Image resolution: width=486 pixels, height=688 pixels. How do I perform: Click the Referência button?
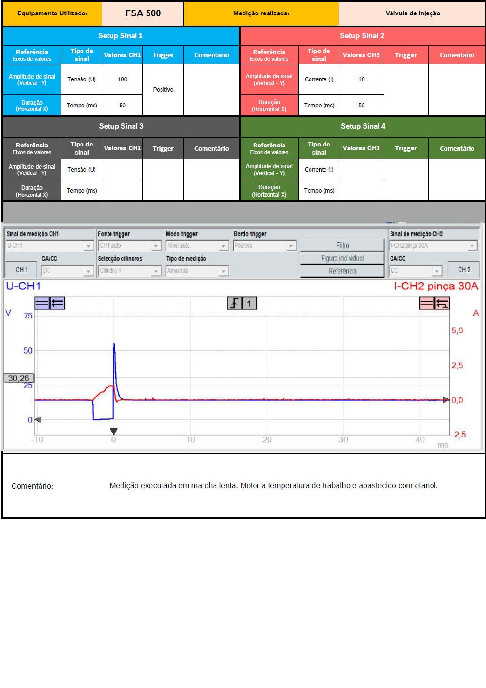point(342,271)
